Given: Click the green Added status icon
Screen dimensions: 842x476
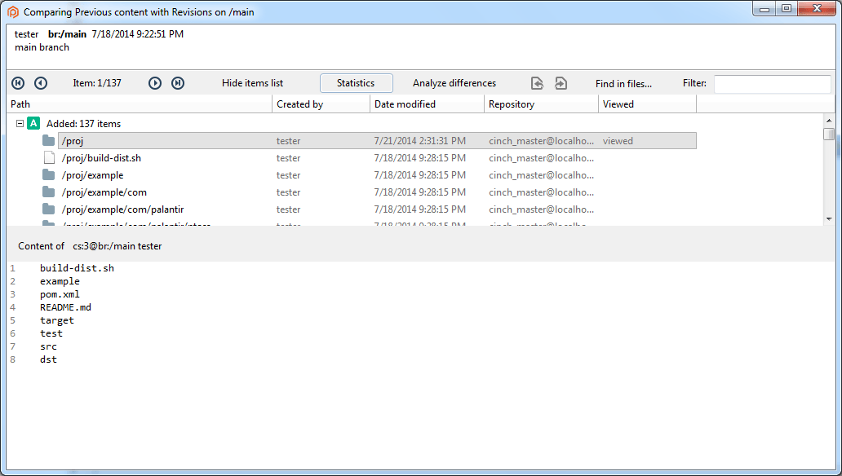Looking at the screenshot, I should tap(33, 123).
